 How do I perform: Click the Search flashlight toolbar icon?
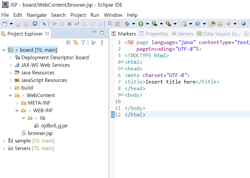tap(228, 24)
